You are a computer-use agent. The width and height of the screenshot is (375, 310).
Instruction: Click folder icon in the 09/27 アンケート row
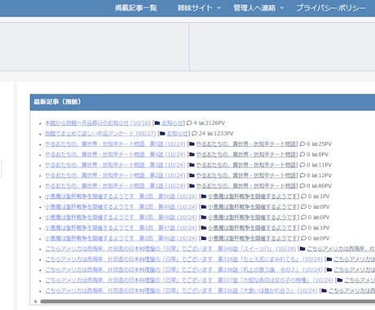coord(162,134)
